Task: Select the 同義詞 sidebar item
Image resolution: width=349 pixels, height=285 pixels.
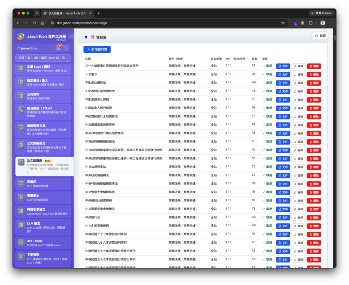Action: click(43, 184)
